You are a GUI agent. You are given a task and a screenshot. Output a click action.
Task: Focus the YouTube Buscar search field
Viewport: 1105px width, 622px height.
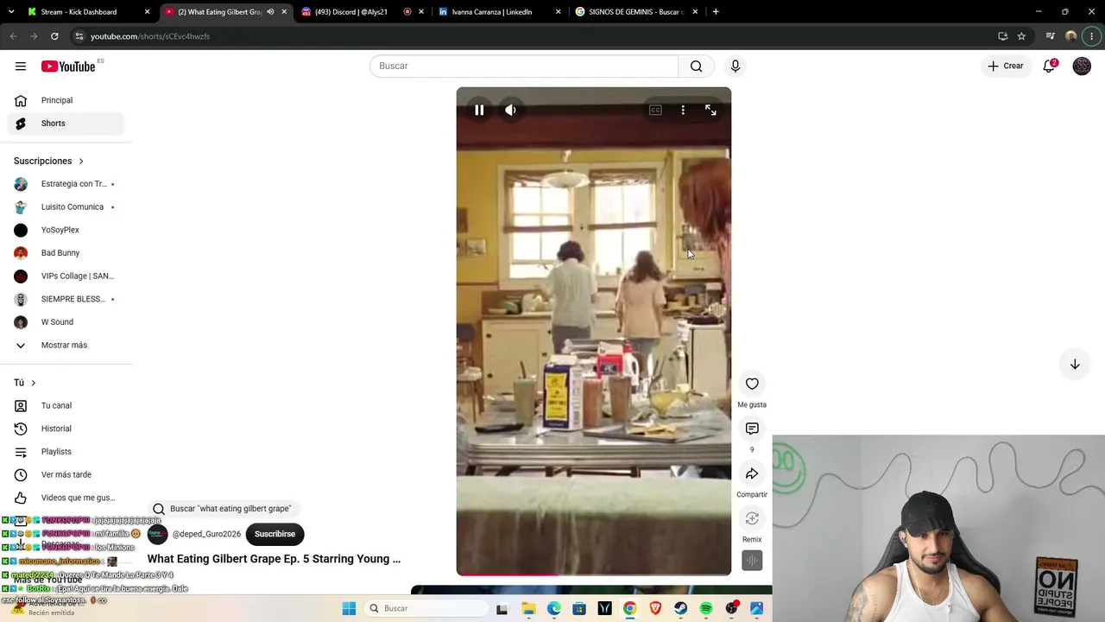point(524,67)
